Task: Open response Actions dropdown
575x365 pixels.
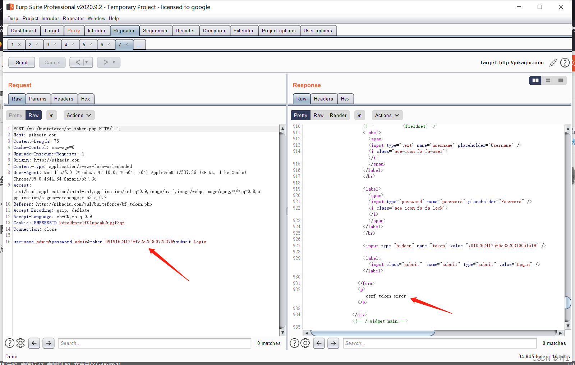Action: [x=387, y=115]
